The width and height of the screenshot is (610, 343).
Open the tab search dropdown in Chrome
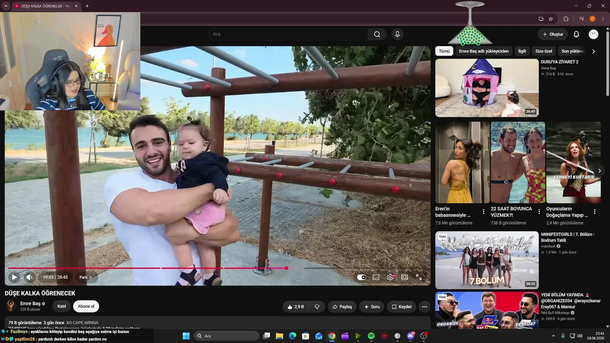point(6,6)
